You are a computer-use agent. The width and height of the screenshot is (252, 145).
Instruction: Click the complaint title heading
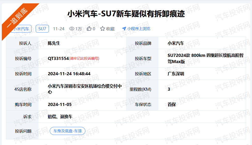[x=126, y=14]
